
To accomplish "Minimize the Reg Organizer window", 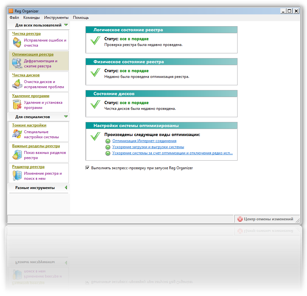I will [283, 11].
